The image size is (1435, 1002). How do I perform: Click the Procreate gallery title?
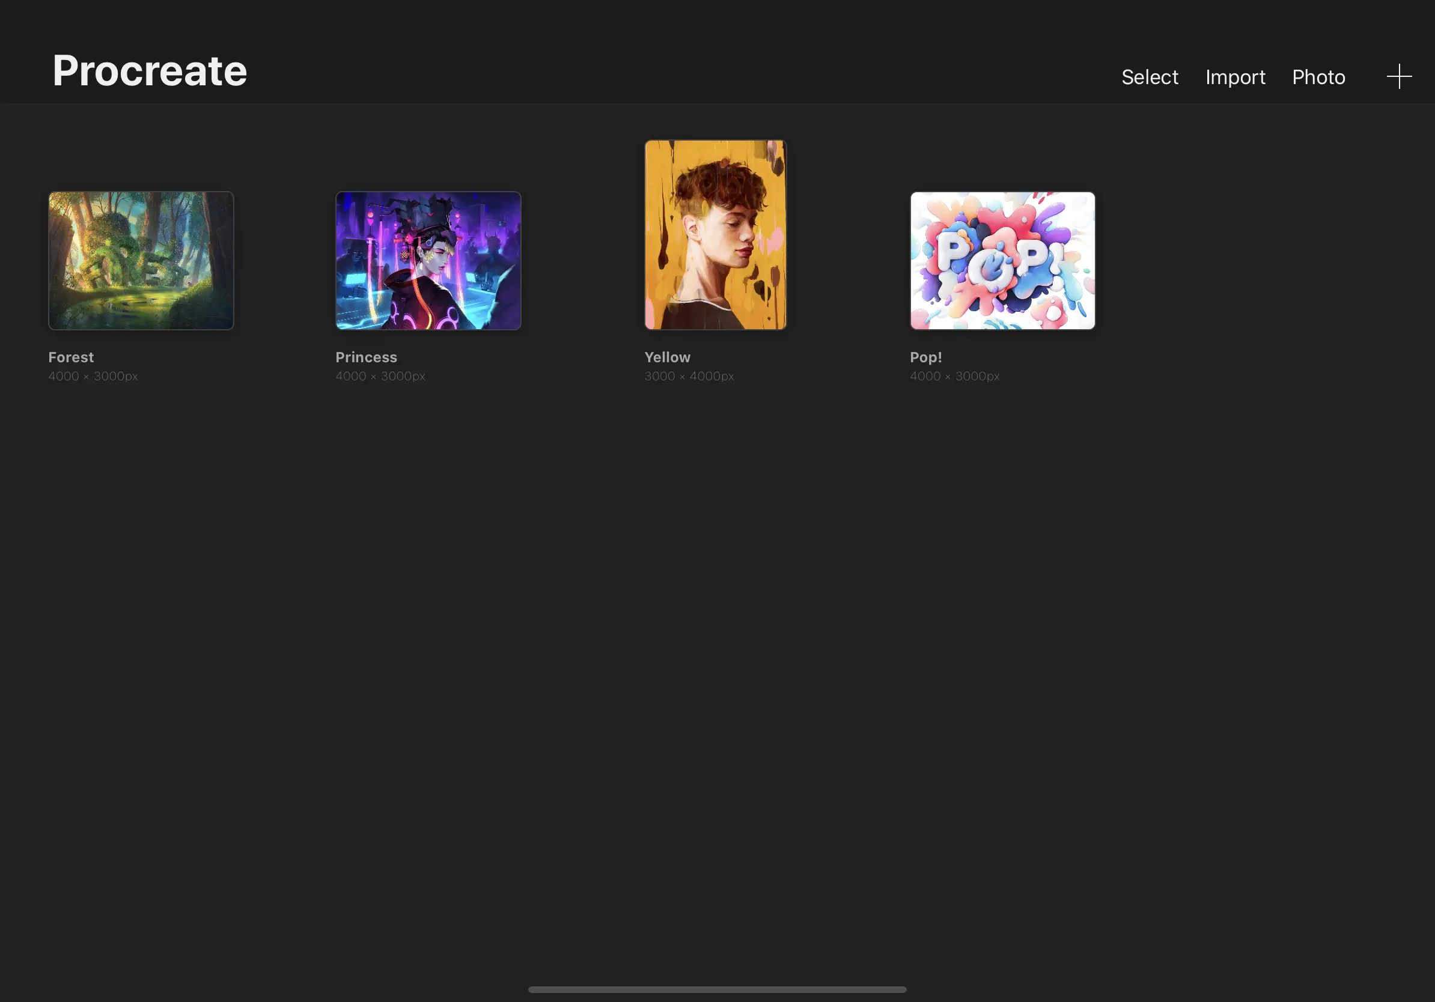tap(150, 71)
